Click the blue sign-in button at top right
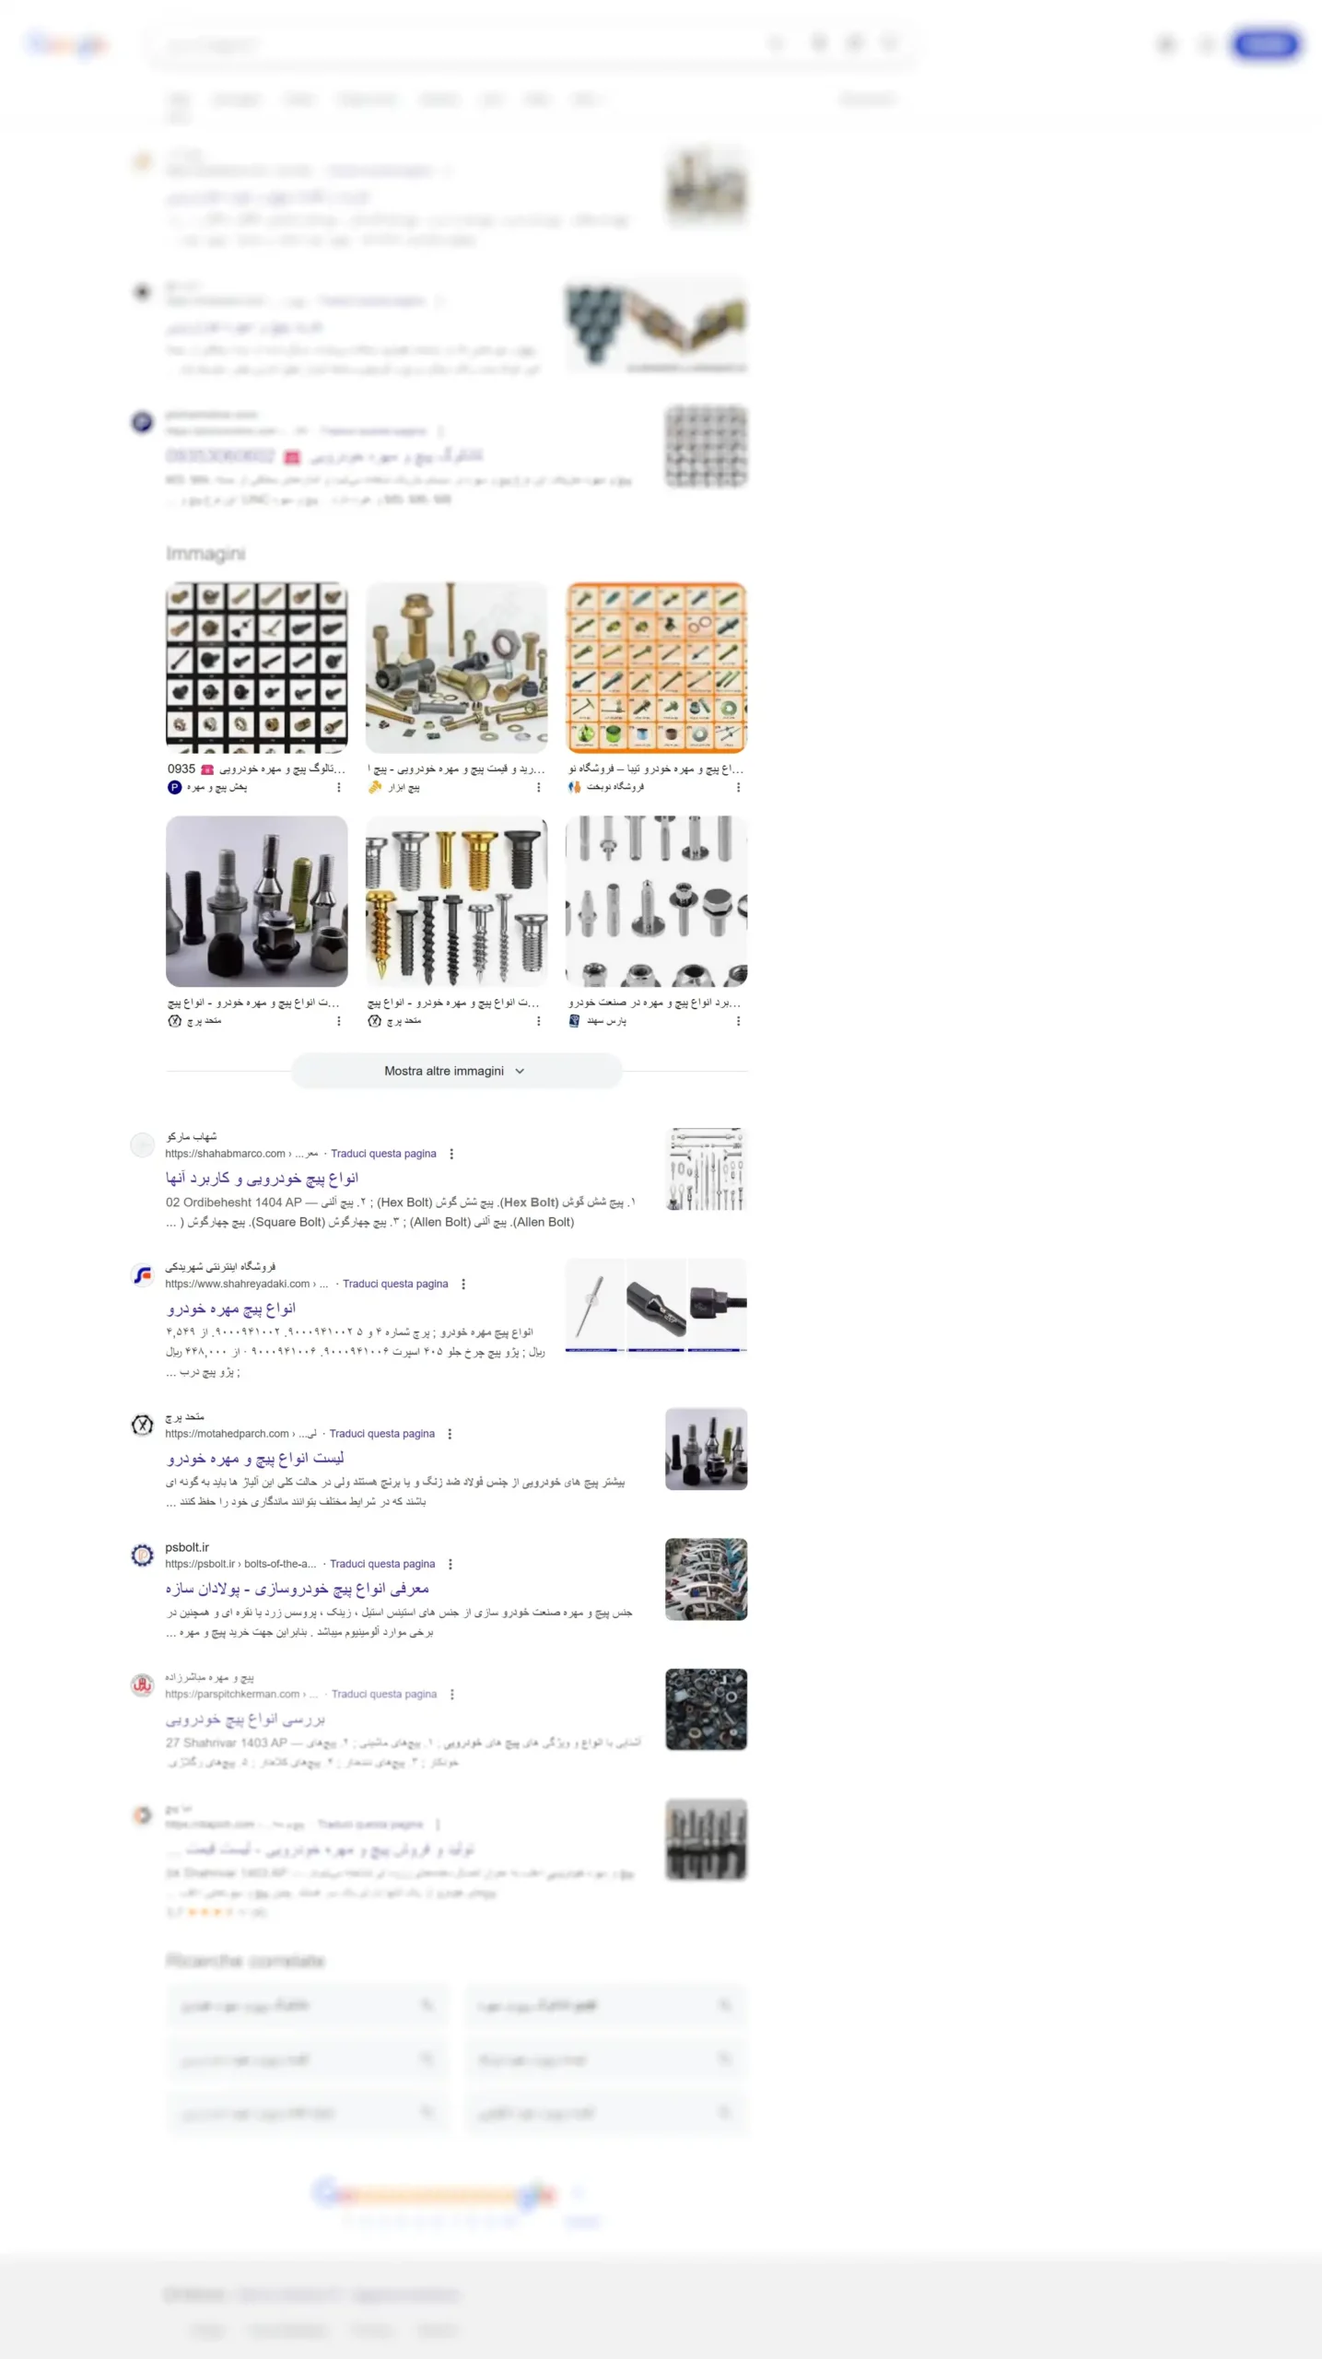 click(1266, 44)
